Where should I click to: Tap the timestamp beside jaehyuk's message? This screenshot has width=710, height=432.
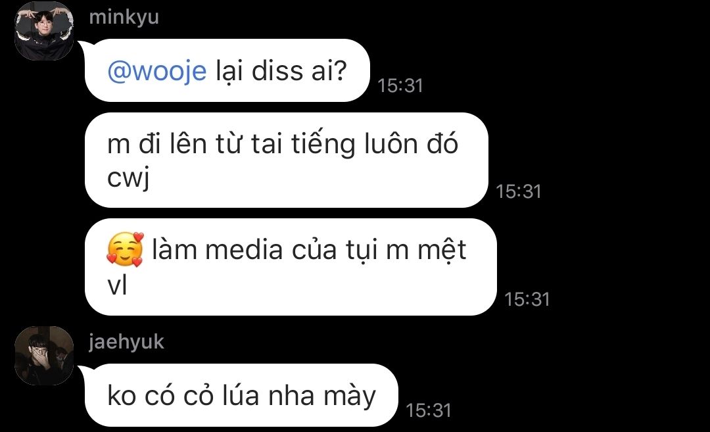tap(429, 411)
